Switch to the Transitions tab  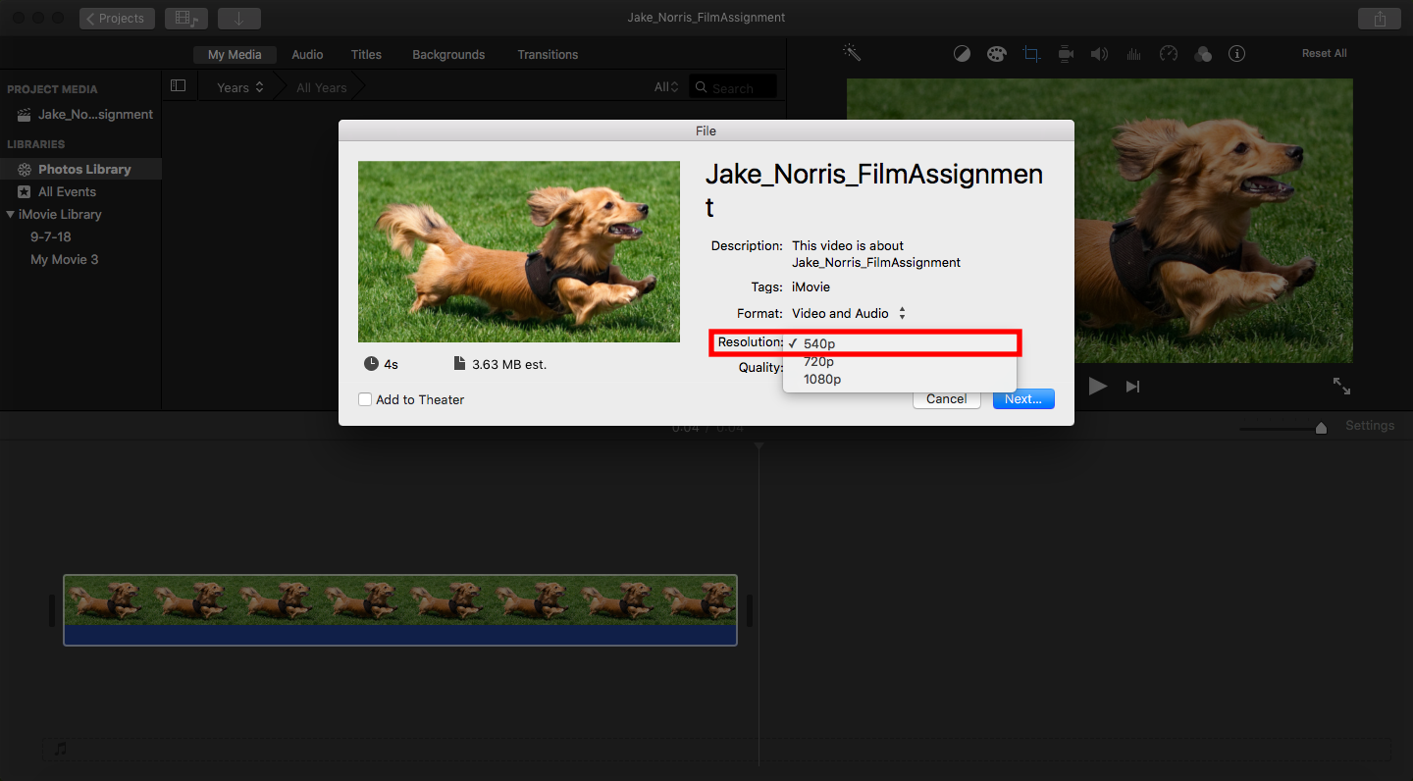[548, 55]
